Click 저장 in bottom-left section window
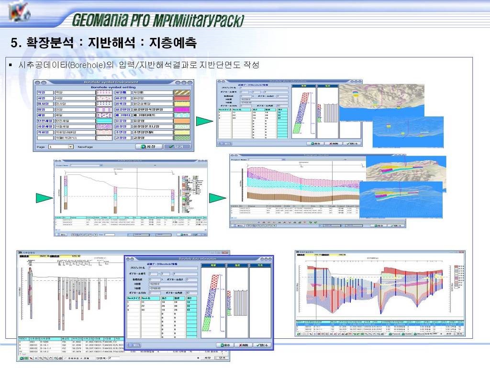Screen dimensions: 490x368 (x=208, y=357)
